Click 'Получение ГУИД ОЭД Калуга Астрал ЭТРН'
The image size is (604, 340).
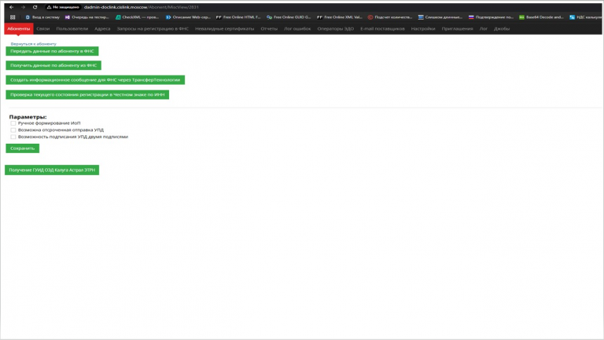52,170
